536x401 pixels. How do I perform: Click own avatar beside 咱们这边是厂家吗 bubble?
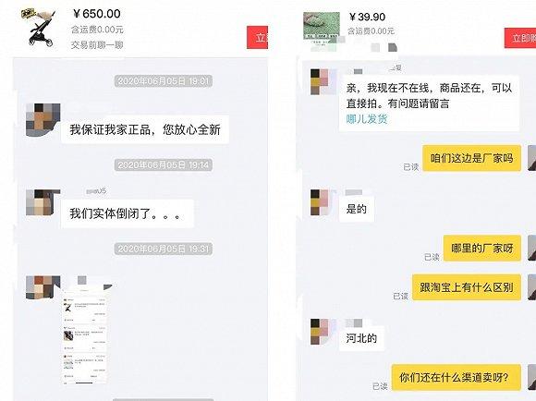[x=531, y=158]
